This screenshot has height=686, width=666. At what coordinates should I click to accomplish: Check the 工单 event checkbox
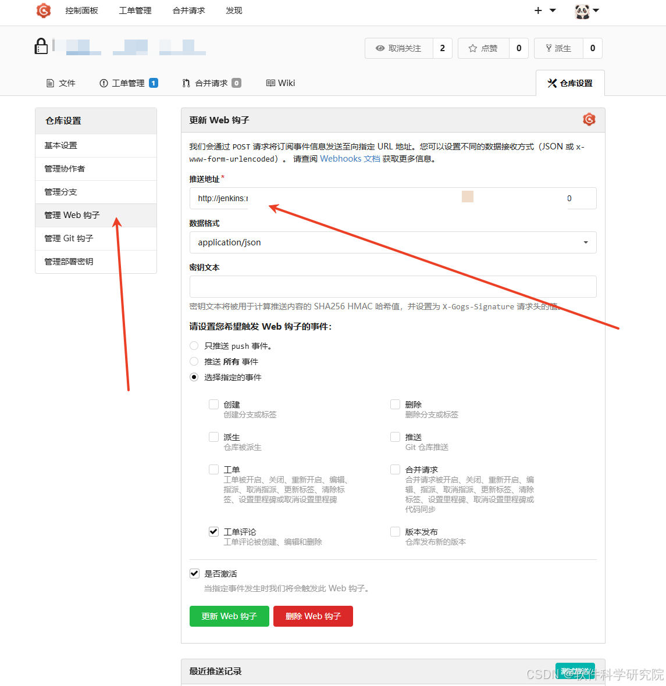(213, 469)
